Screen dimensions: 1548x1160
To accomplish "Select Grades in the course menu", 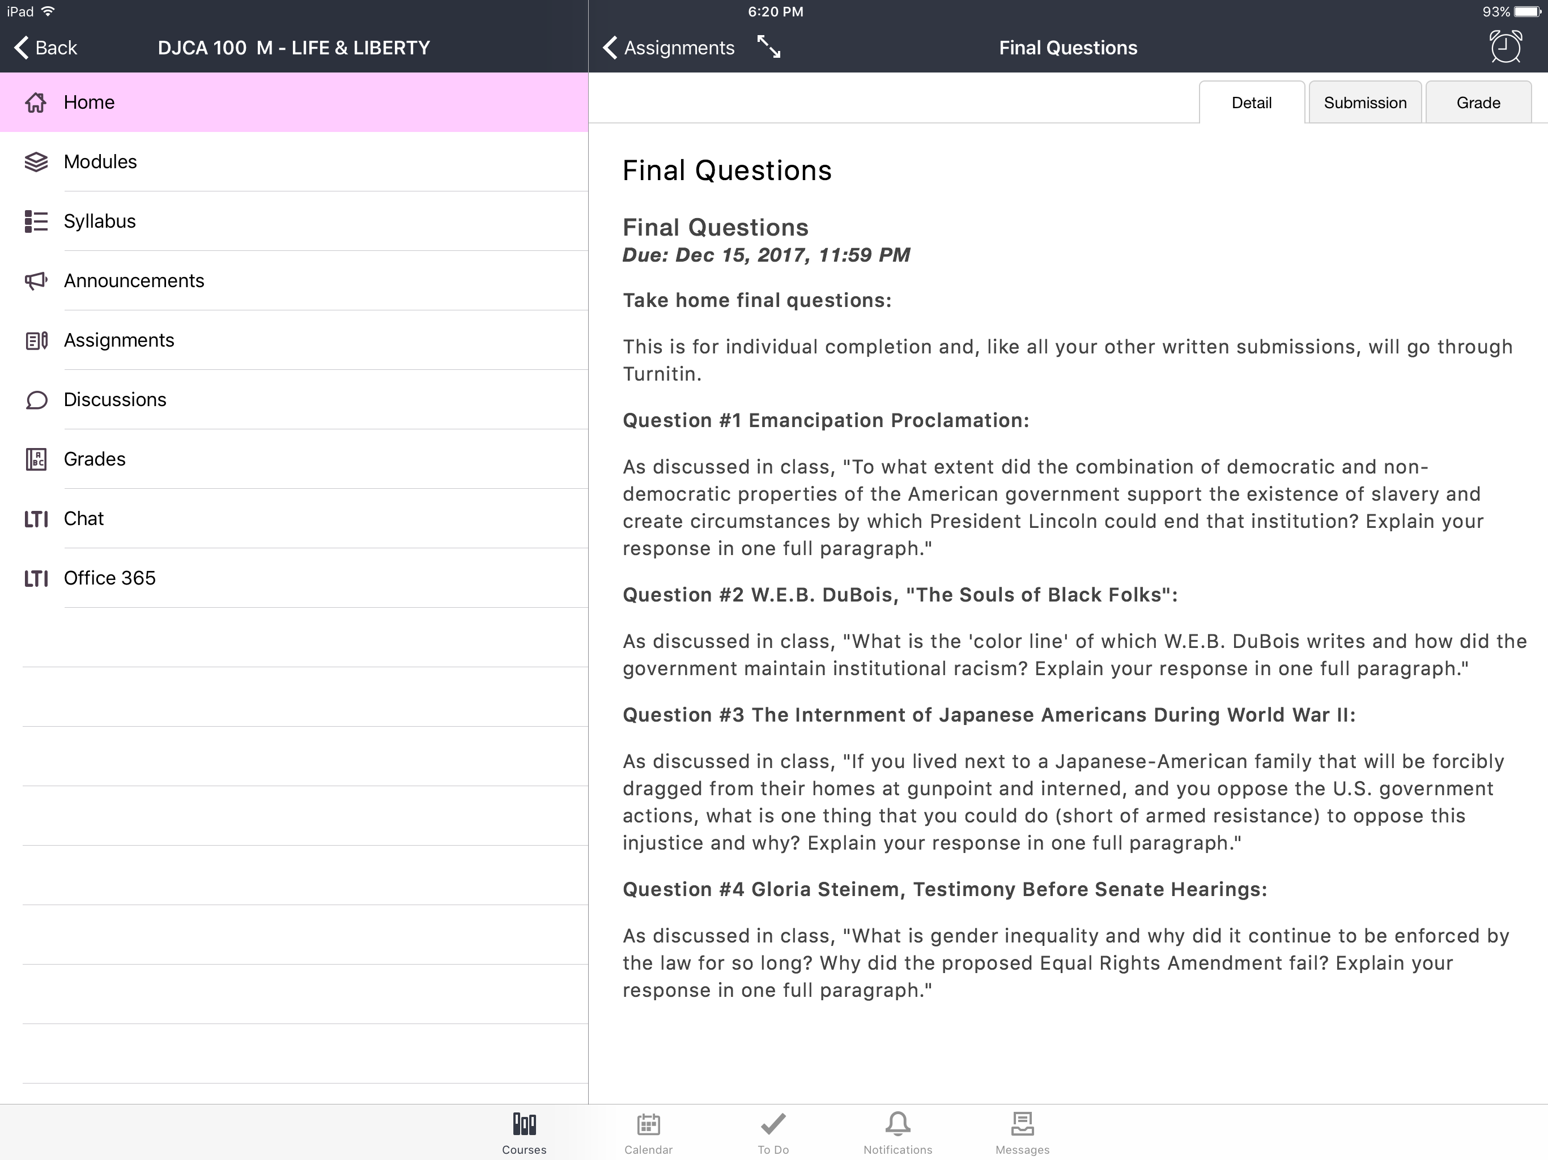I will tap(294, 459).
